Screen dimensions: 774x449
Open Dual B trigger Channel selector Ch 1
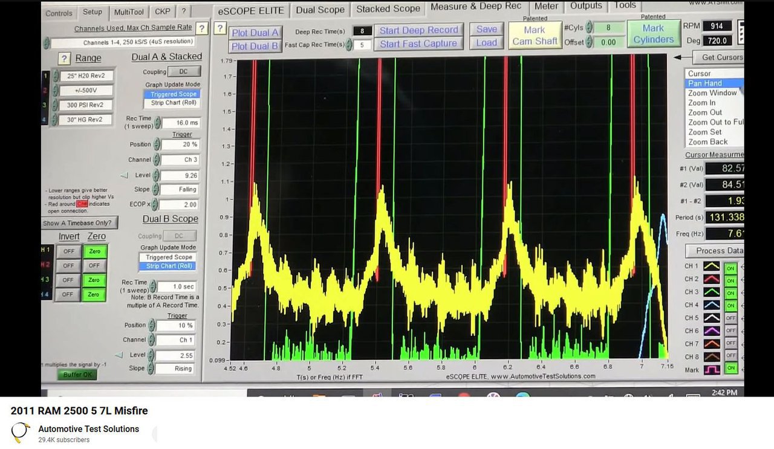pyautogui.click(x=176, y=340)
